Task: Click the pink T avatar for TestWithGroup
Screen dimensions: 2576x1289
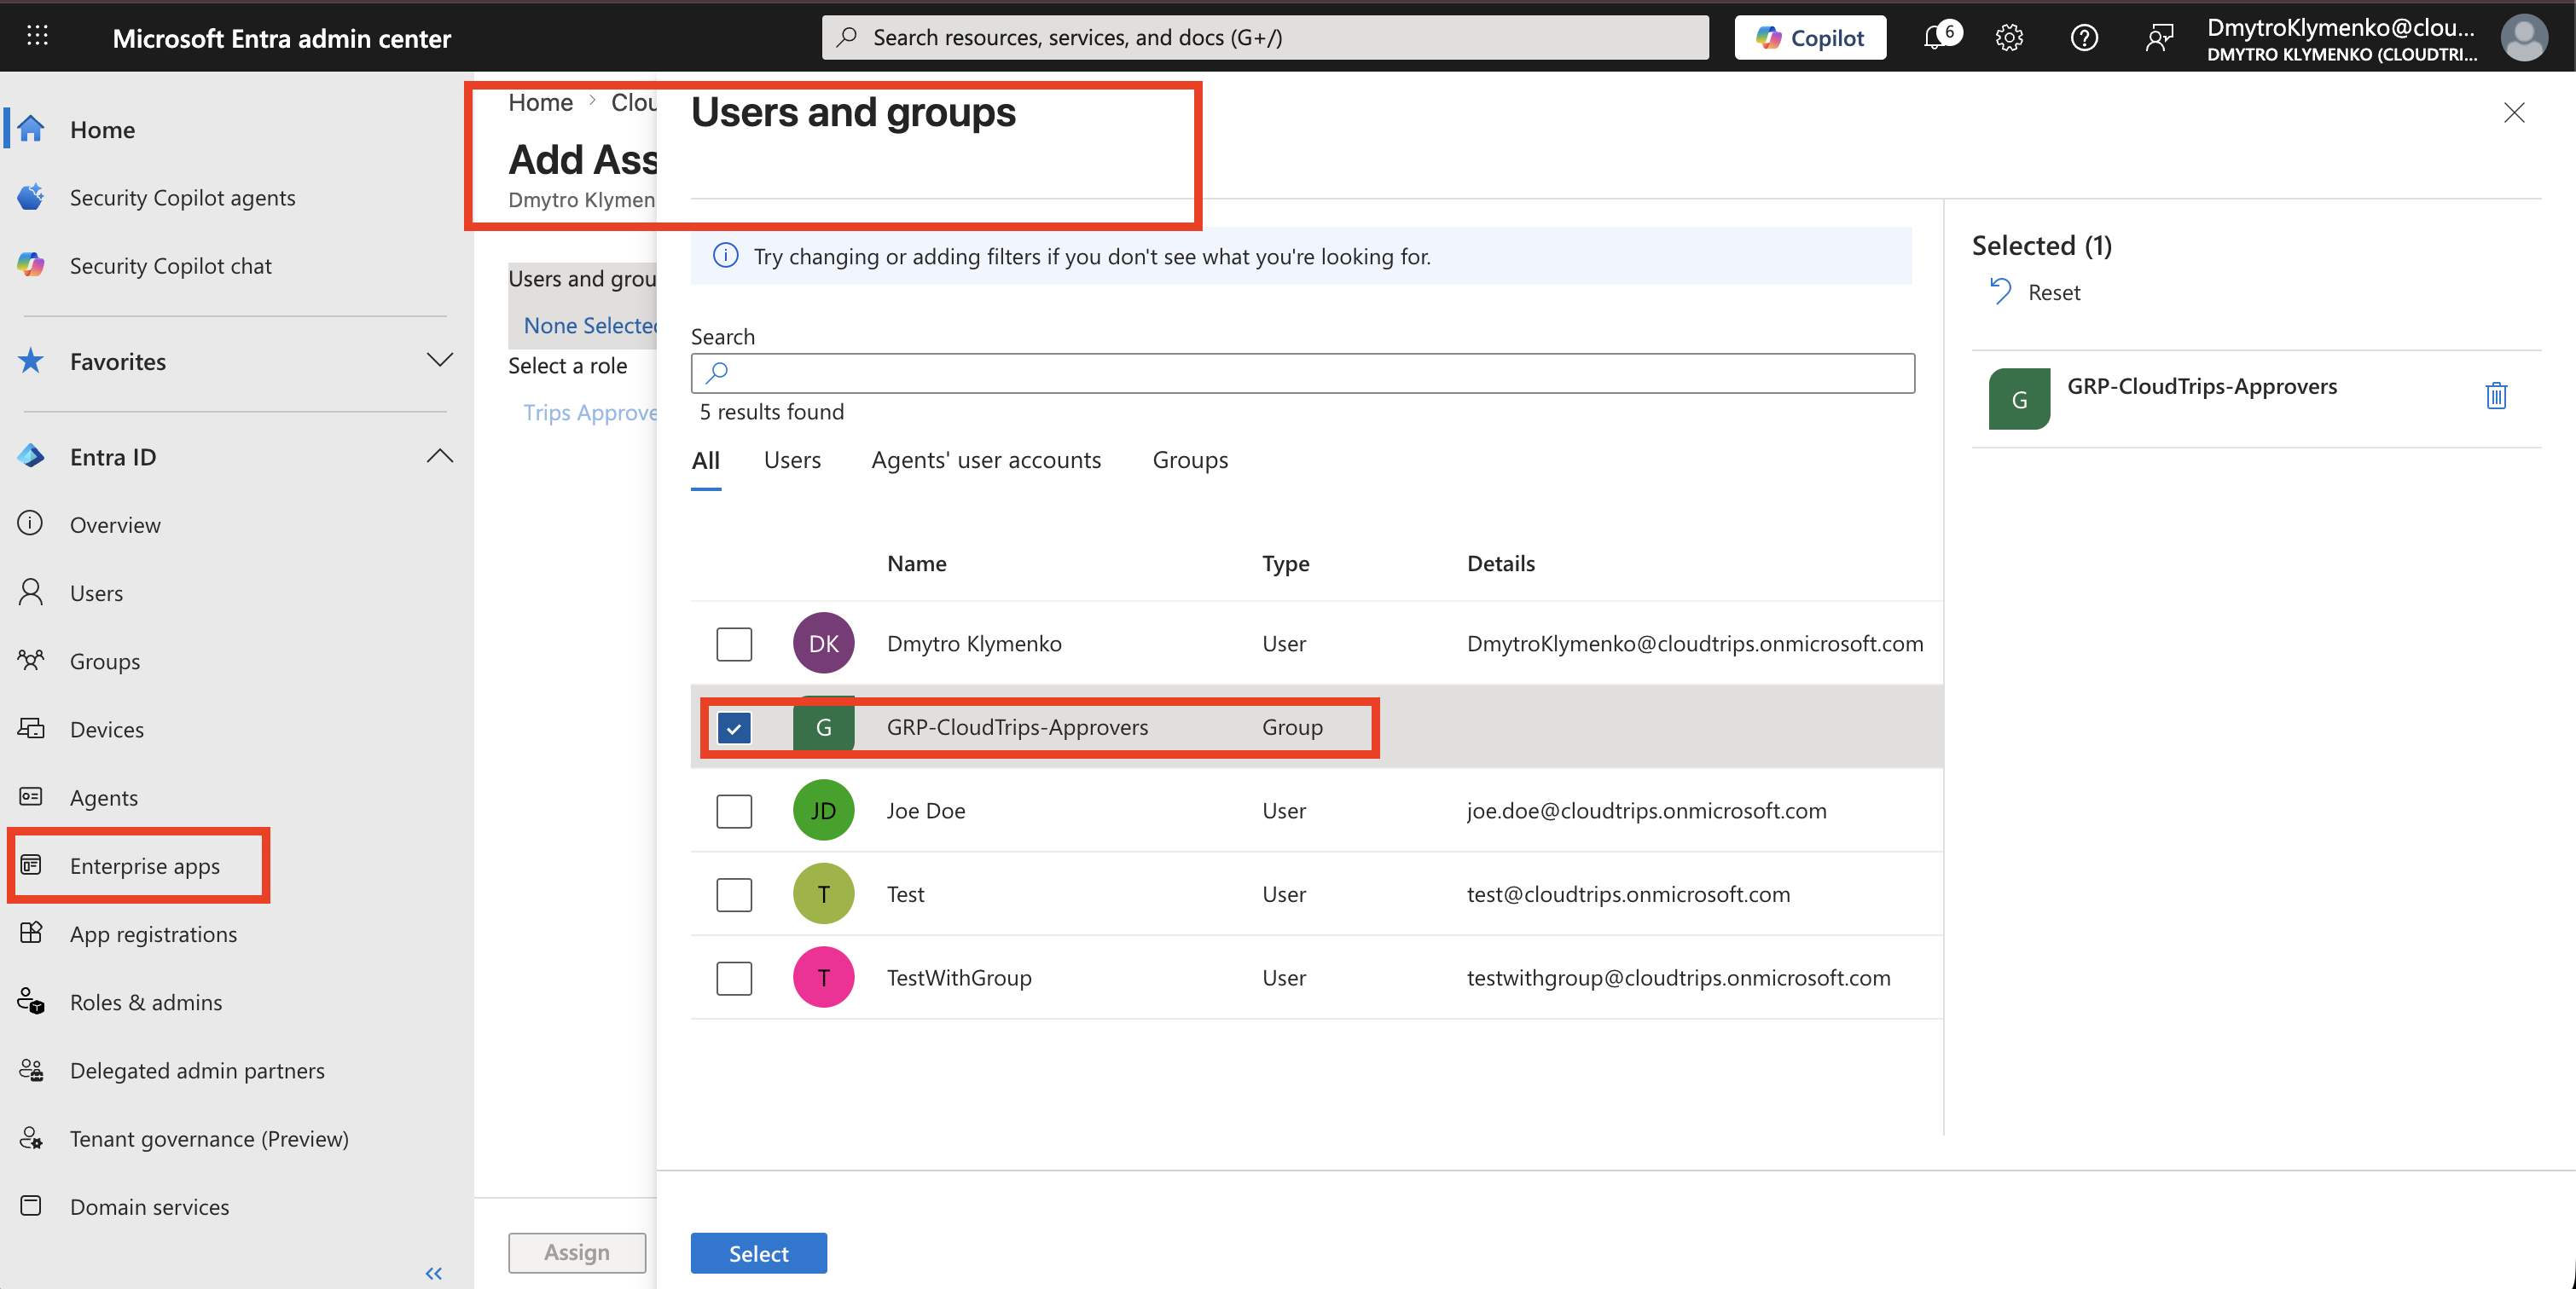Action: (823, 977)
